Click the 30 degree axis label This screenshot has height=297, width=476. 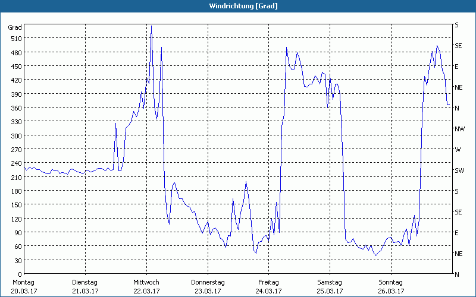(x=18, y=261)
